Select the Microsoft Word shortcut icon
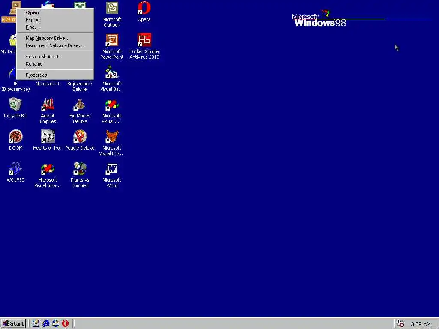 coord(112,169)
